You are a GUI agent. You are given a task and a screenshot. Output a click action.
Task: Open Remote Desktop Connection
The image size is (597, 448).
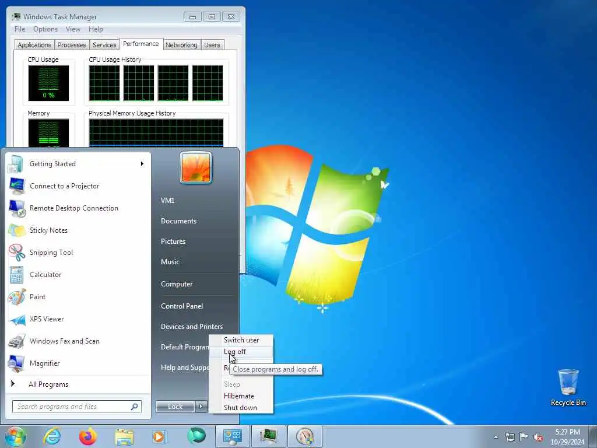[78, 208]
